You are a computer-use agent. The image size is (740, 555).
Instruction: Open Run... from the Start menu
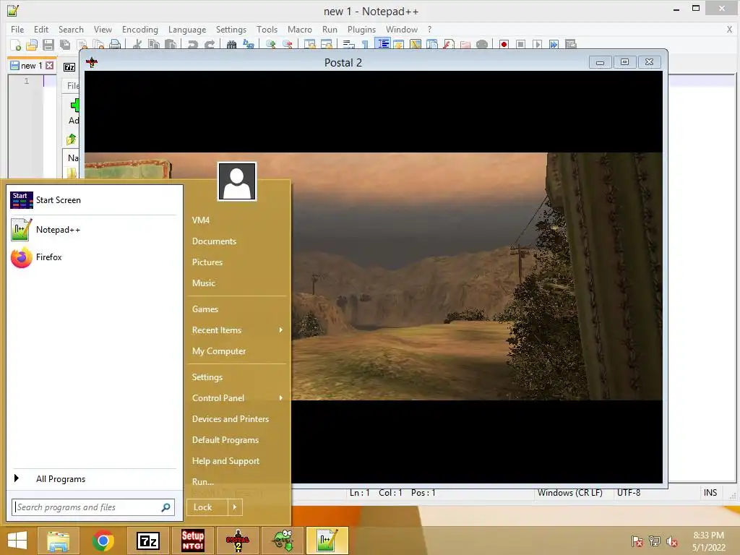coord(203,482)
